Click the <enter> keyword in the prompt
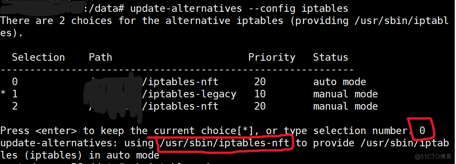This screenshot has height=164, width=456. 56,131
